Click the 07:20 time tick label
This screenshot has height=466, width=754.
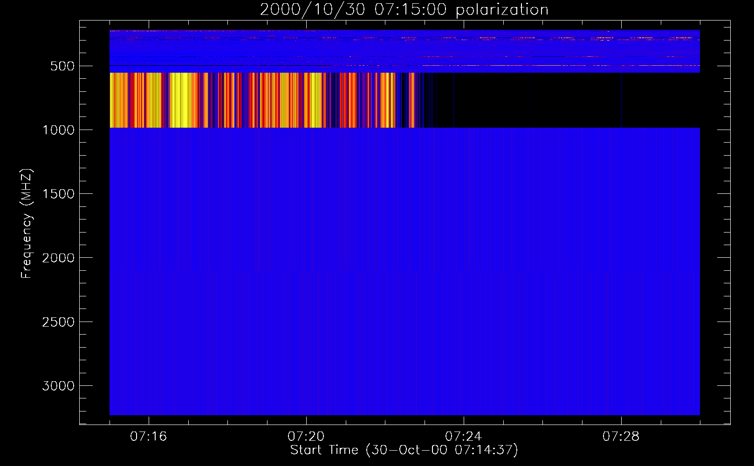306,437
